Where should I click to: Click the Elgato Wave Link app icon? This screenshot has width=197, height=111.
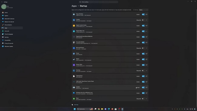click(74, 31)
